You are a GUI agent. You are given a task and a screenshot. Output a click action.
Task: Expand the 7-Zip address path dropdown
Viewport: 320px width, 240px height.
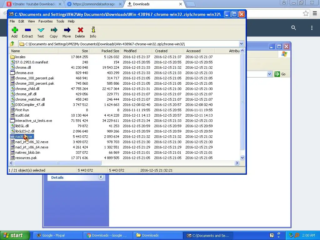tap(241, 44)
